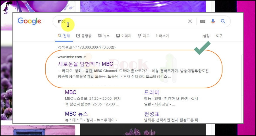Image resolution: width=256 pixels, height=136 pixels.
Task: Click the snippet starting MBC뉴스특보. 24:25
Action: pos(92,101)
